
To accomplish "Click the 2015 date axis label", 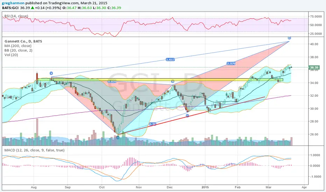I will [205, 187].
